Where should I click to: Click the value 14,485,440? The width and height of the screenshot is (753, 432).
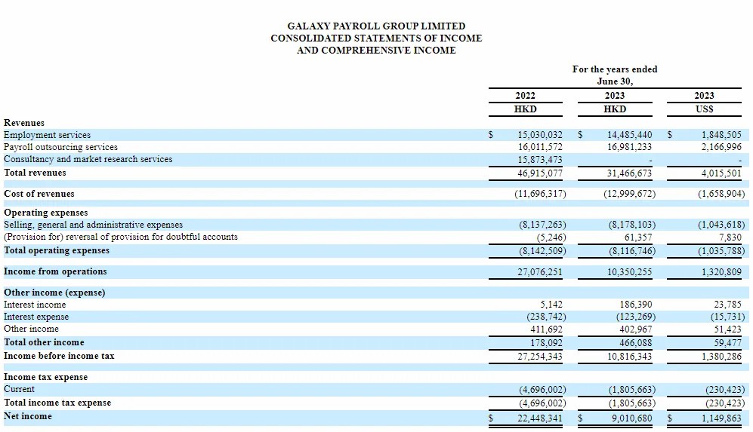[630, 135]
